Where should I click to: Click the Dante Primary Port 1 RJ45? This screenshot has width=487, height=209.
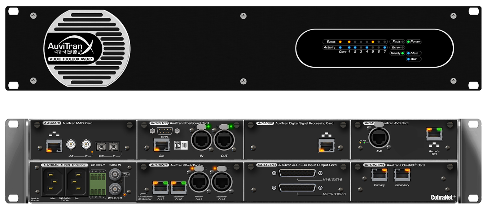point(161,188)
